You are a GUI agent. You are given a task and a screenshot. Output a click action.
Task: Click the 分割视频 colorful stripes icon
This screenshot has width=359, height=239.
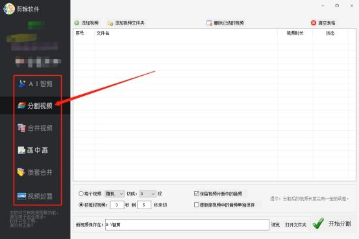[x=22, y=106]
